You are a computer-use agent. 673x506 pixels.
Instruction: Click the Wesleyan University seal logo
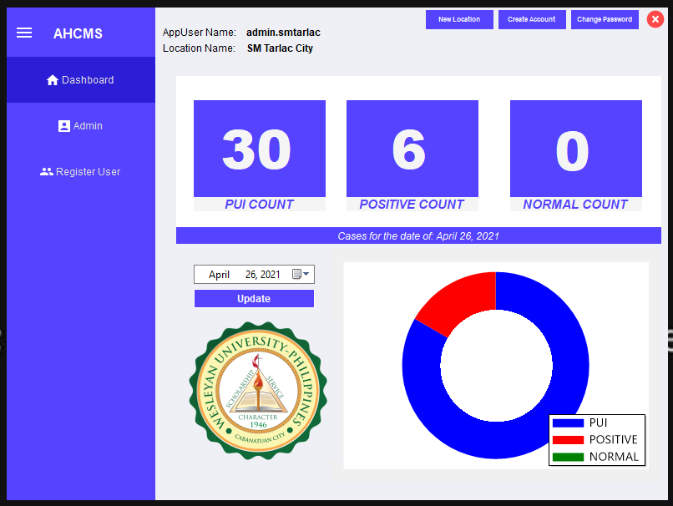click(258, 390)
